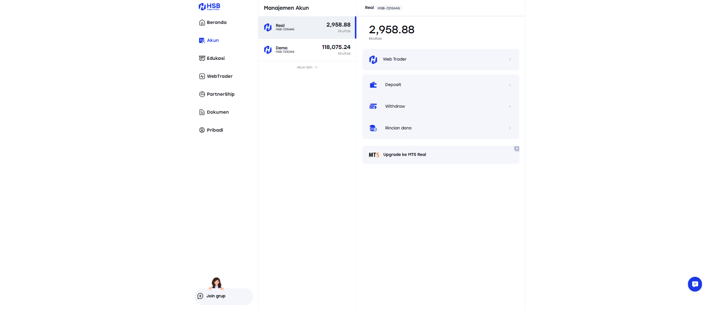Select the Akun sidebar icon

tap(202, 40)
